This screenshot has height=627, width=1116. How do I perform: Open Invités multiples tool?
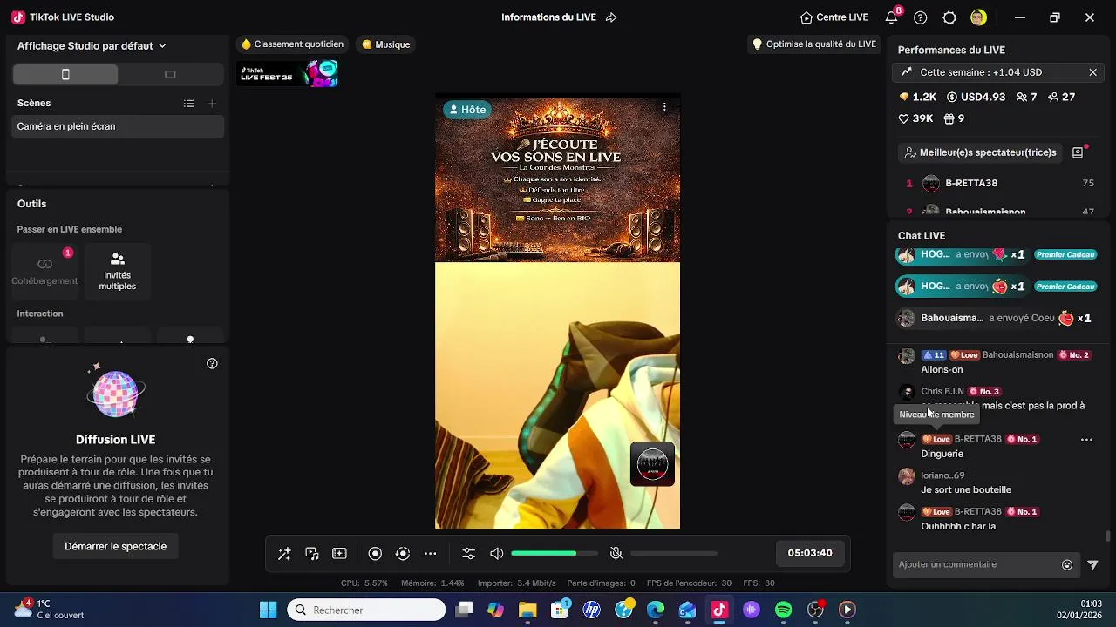tap(118, 270)
